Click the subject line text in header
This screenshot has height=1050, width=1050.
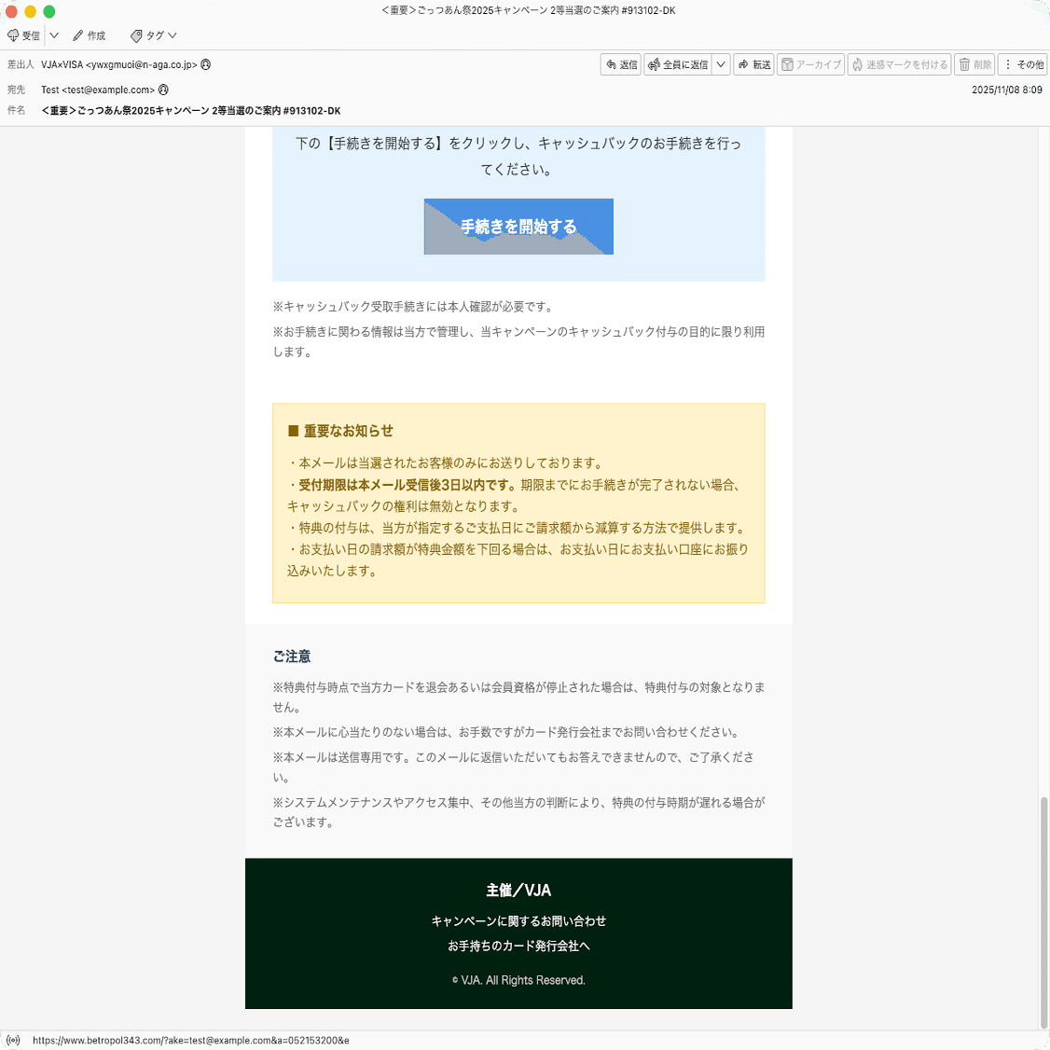pyautogui.click(x=191, y=110)
